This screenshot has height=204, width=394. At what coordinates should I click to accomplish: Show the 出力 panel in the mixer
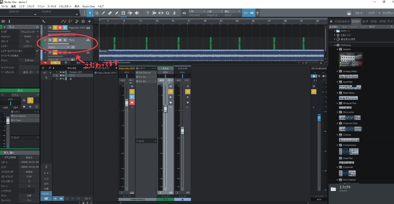[46, 183]
